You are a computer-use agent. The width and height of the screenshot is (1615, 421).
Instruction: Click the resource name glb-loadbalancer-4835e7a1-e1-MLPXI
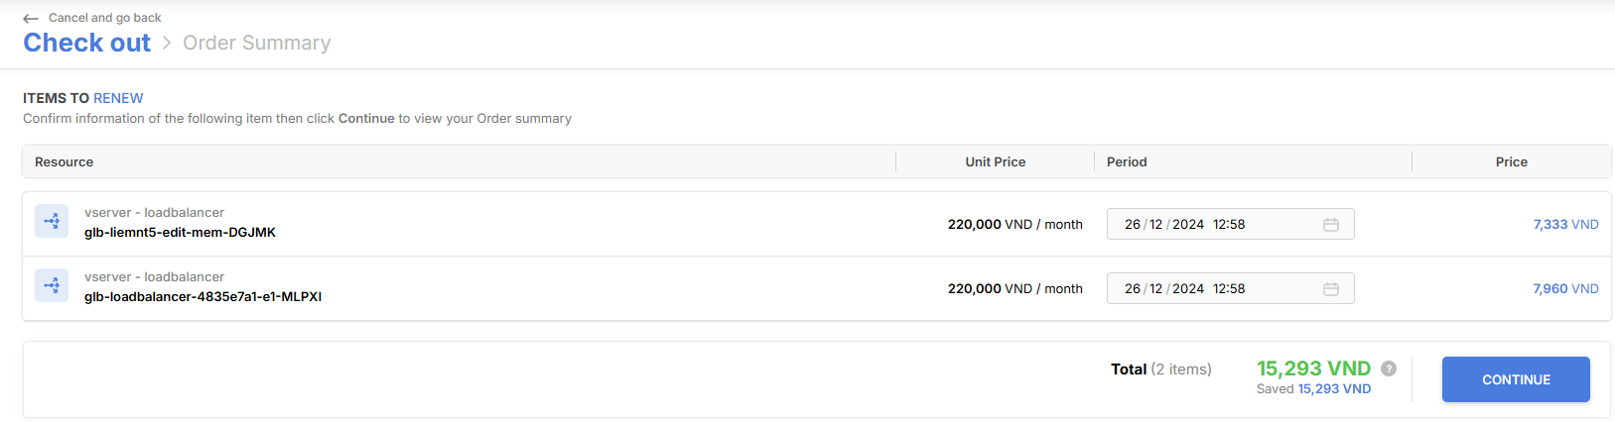tap(202, 297)
